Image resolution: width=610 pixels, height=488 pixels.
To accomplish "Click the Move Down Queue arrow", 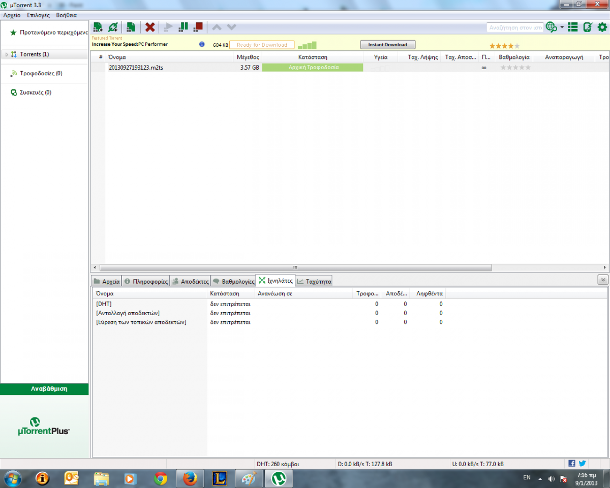I will 232,27.
